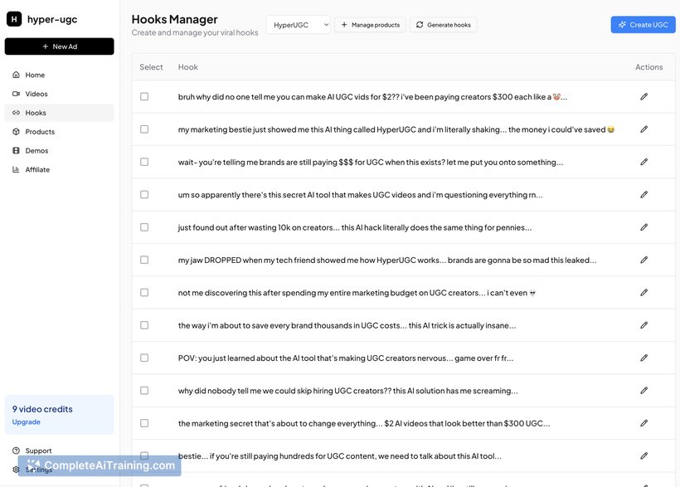Click the Support help icon
The image size is (680, 487).
(x=16, y=450)
